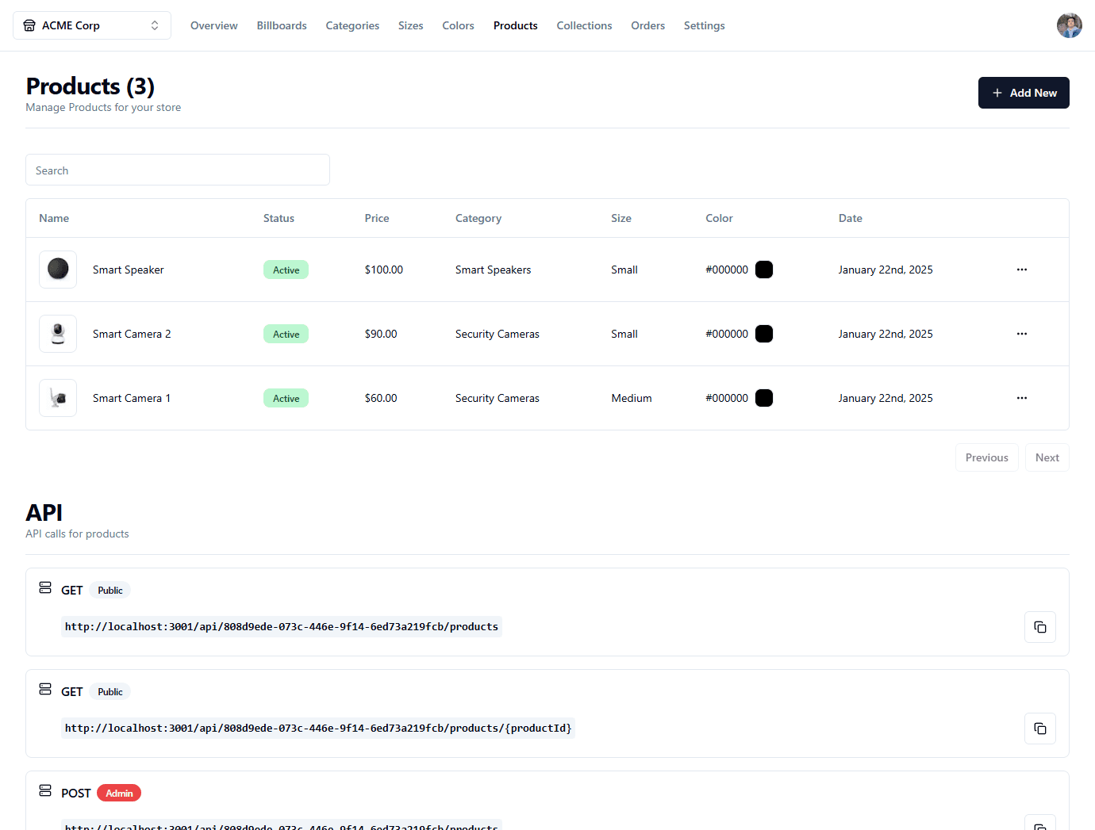Click the black color swatch for Smart Speaker
Viewport: 1095px width, 830px height.
[x=764, y=270]
